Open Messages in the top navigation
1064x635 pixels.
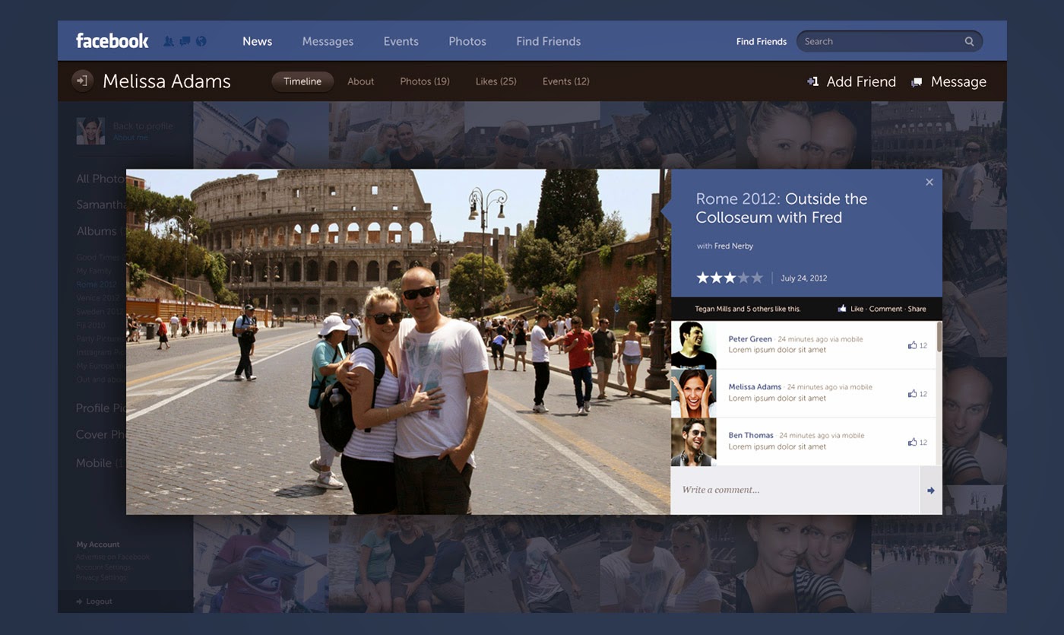coord(328,42)
